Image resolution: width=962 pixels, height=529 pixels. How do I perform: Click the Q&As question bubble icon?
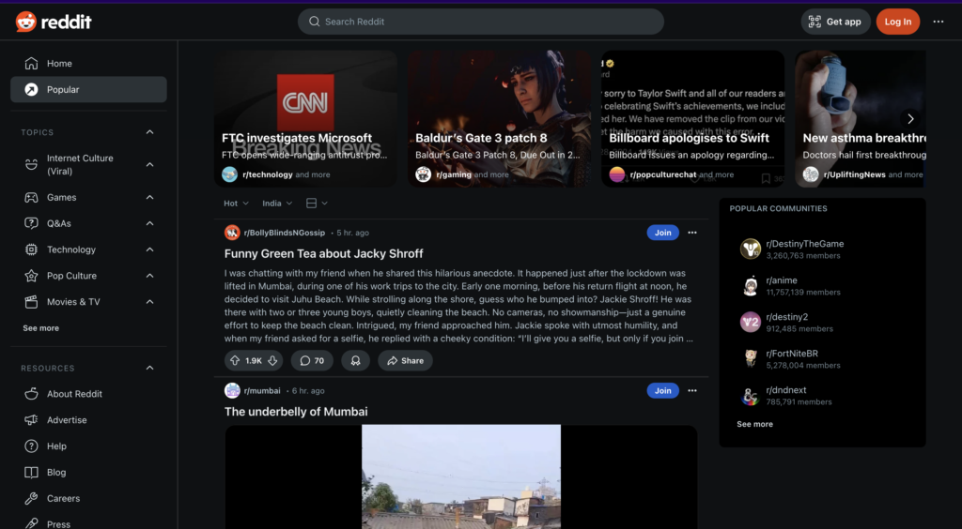pos(31,223)
